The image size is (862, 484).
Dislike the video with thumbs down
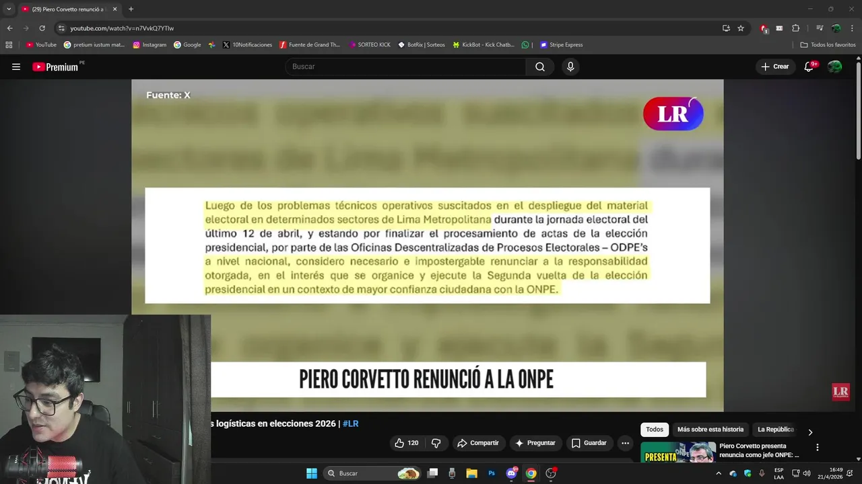[436, 443]
